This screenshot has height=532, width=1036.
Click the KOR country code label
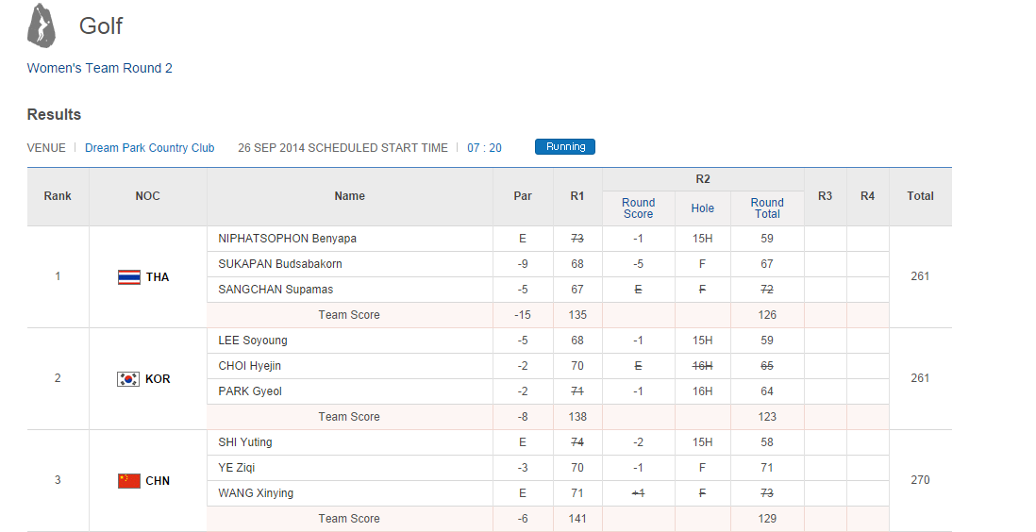pyautogui.click(x=158, y=379)
